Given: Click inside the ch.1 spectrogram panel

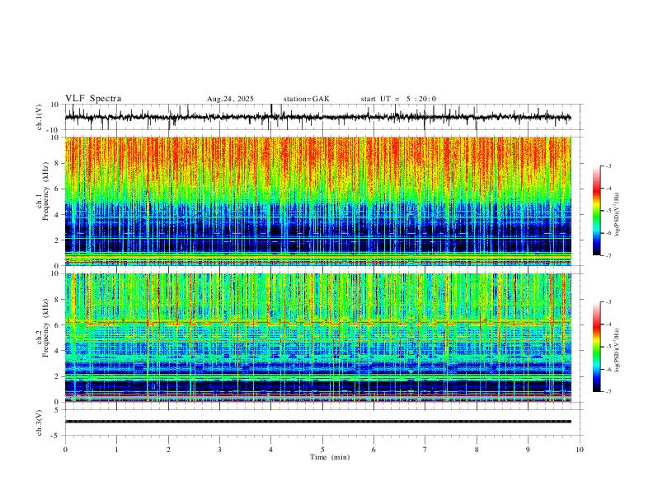Looking at the screenshot, I should click(317, 201).
